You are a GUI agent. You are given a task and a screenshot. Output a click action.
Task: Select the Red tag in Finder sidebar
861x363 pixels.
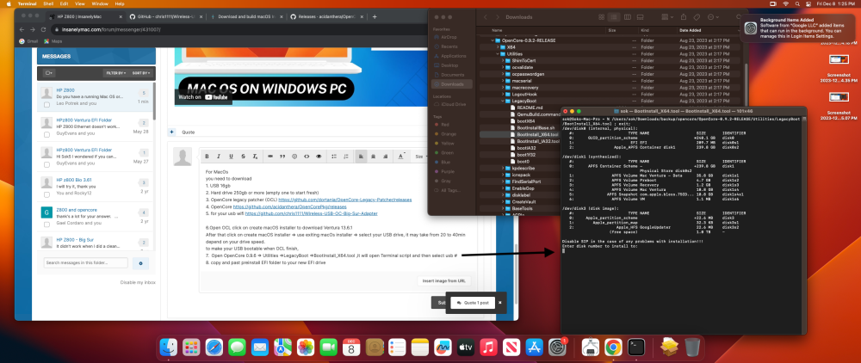(445, 125)
